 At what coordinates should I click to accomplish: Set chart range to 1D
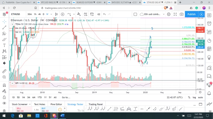(13, 98)
